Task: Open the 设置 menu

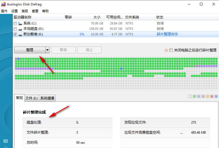Action: pyautogui.click(x=15, y=11)
